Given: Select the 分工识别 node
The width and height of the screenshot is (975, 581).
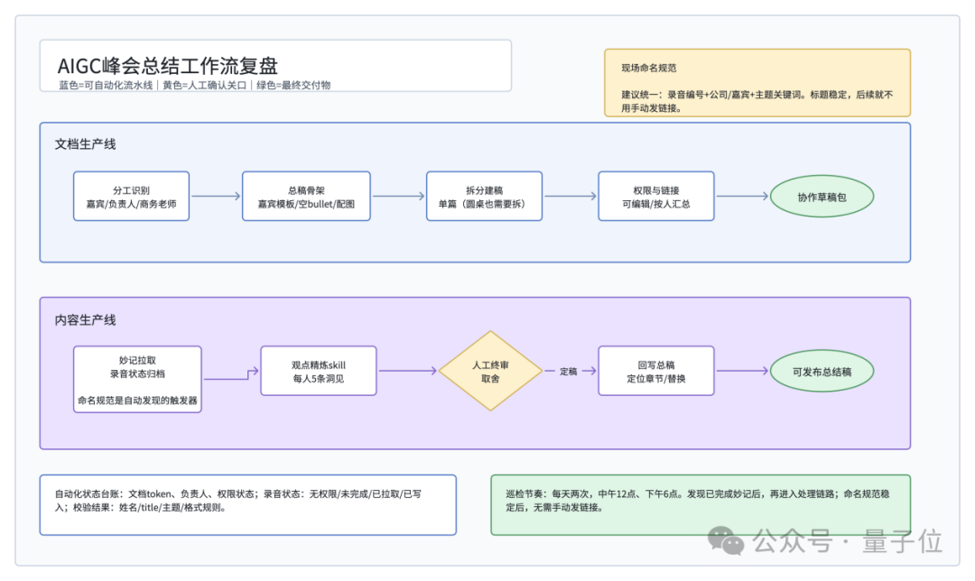Looking at the screenshot, I should (x=131, y=197).
